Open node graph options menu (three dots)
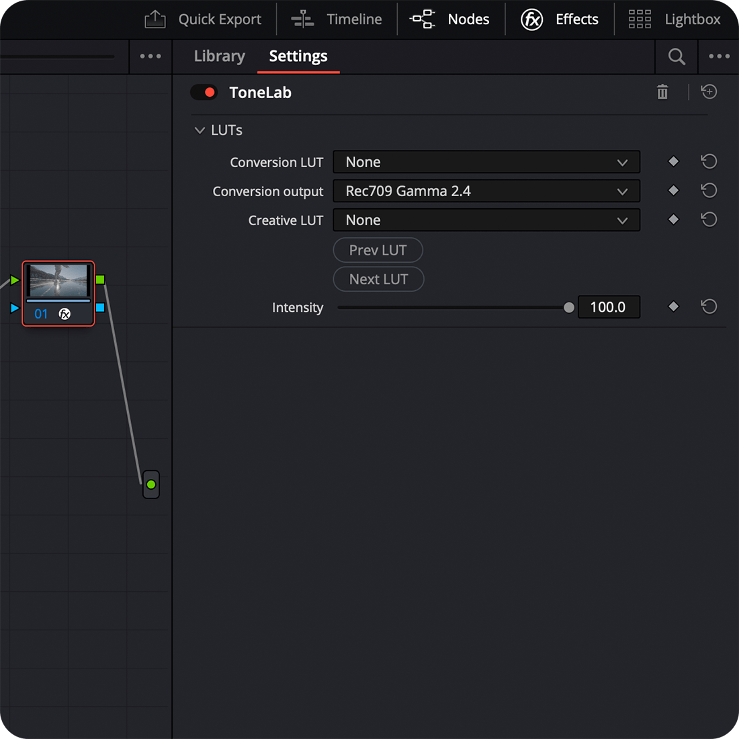This screenshot has width=739, height=739. [150, 56]
